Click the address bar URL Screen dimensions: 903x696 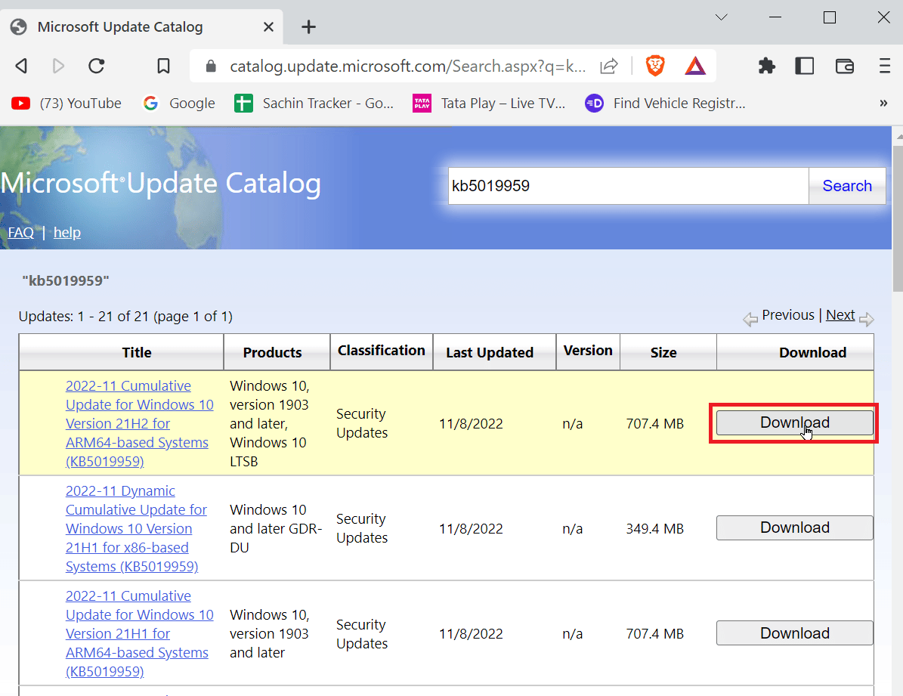(x=407, y=67)
